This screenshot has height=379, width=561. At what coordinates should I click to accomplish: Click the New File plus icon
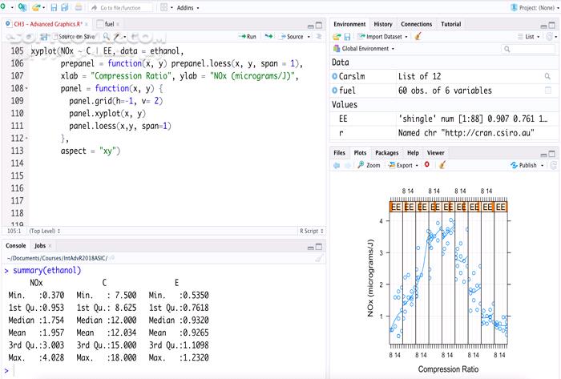[3, 6]
